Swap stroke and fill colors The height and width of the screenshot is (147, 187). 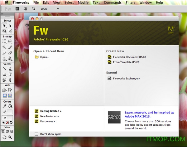pyautogui.click(x=11, y=123)
